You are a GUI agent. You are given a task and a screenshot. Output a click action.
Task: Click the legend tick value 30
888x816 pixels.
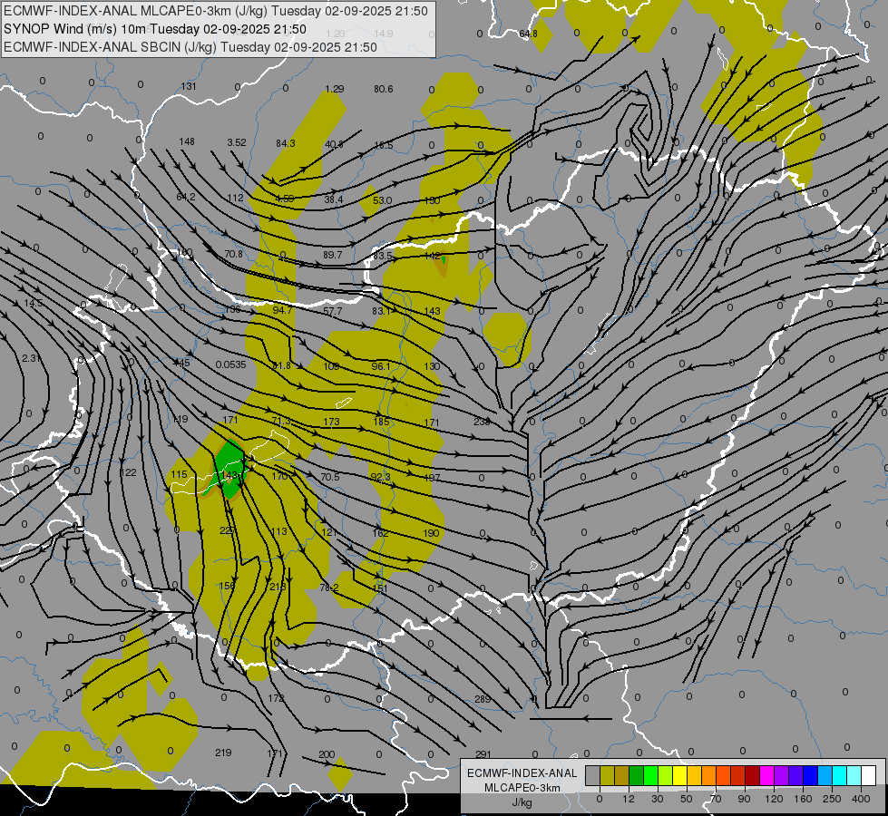coord(657,799)
